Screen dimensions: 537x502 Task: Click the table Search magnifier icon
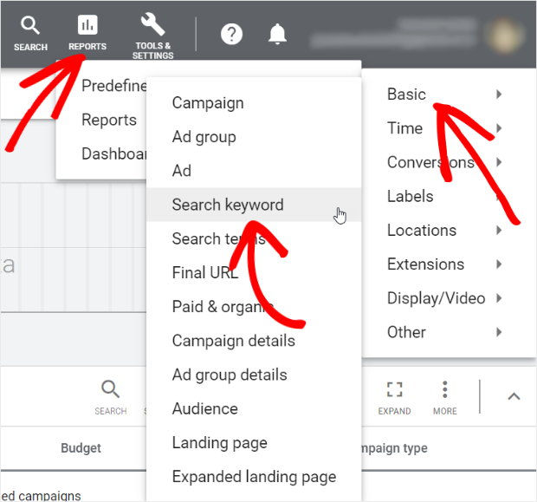[x=110, y=389]
